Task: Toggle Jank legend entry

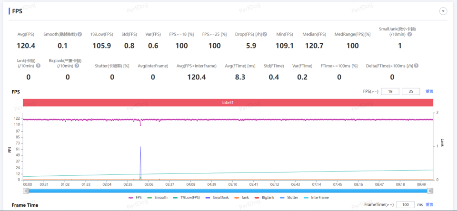Action: (241, 197)
